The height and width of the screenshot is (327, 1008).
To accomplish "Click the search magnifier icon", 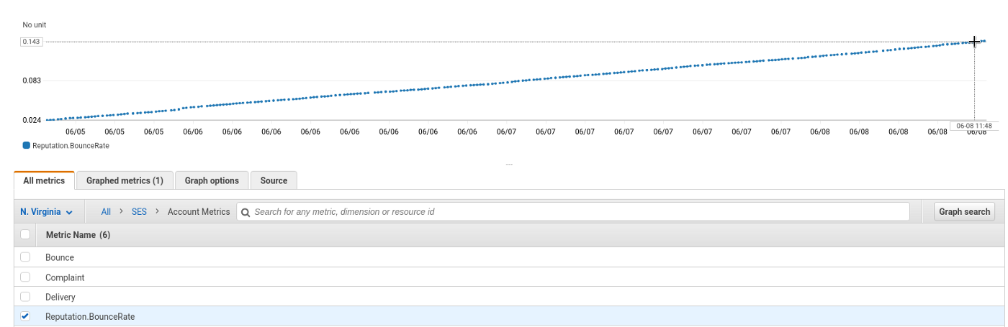I will coord(246,212).
